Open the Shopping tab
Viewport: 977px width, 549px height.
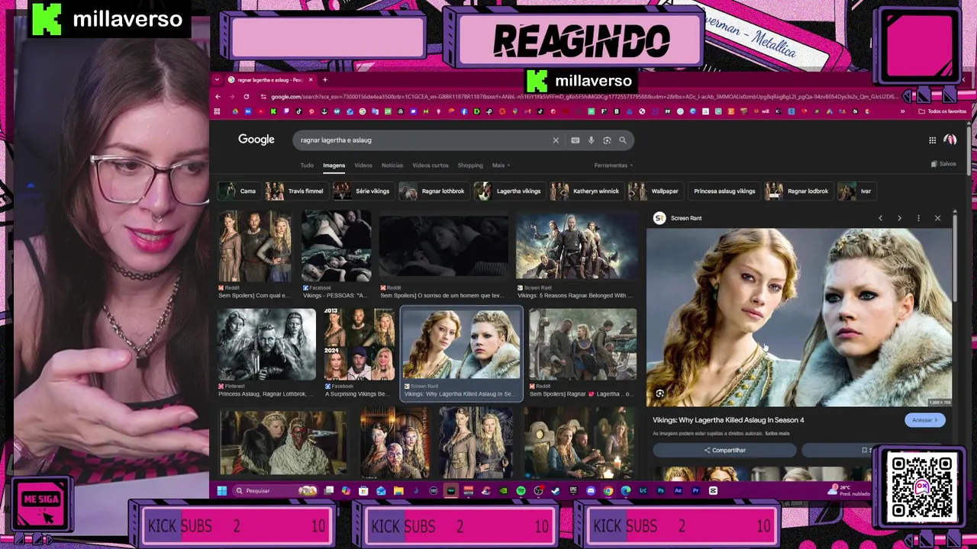[x=470, y=165]
